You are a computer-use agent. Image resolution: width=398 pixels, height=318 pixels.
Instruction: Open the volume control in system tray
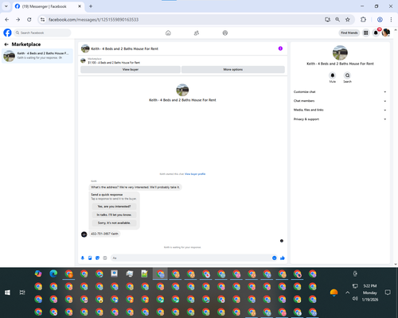(355, 299)
